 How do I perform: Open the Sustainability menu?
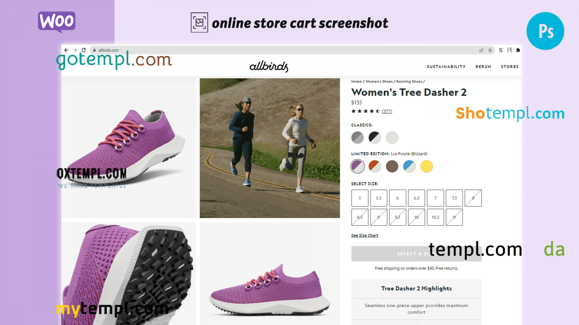[x=446, y=67]
